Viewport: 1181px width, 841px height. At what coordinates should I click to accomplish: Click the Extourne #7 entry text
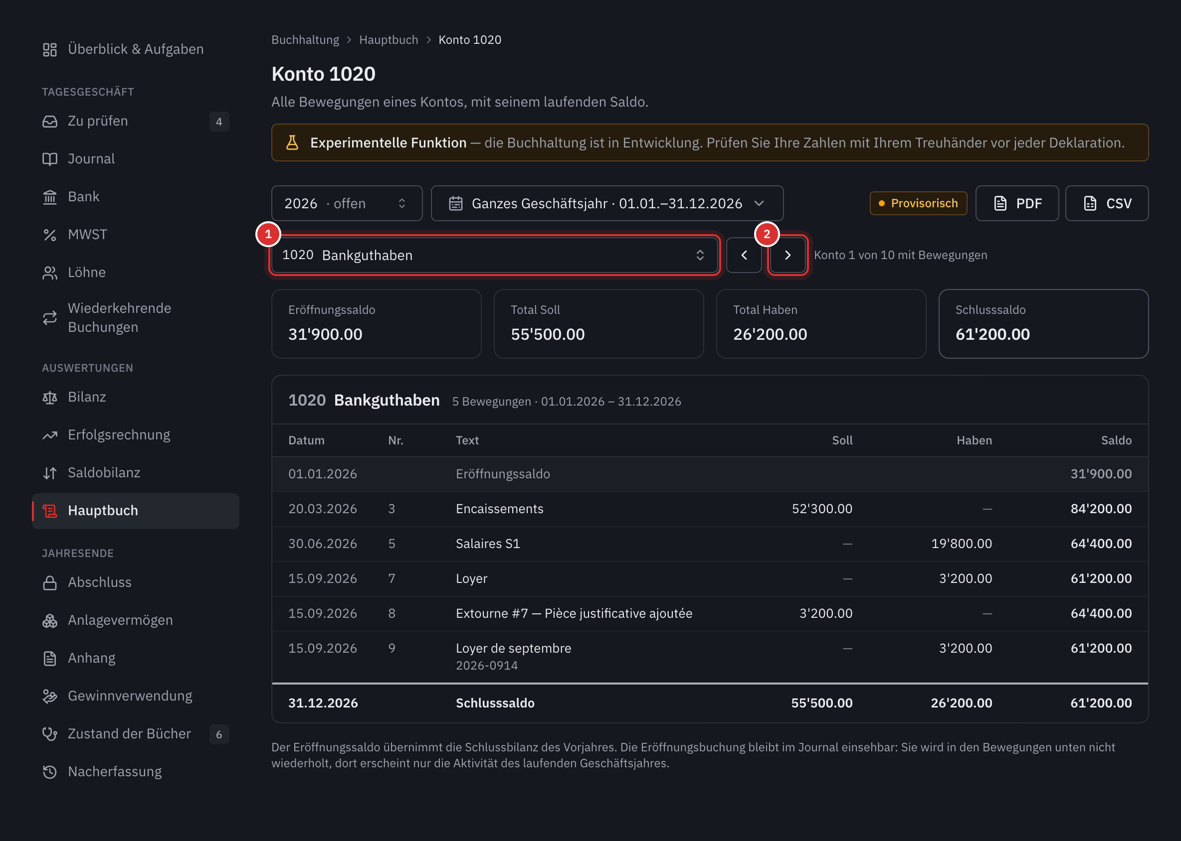click(x=574, y=613)
